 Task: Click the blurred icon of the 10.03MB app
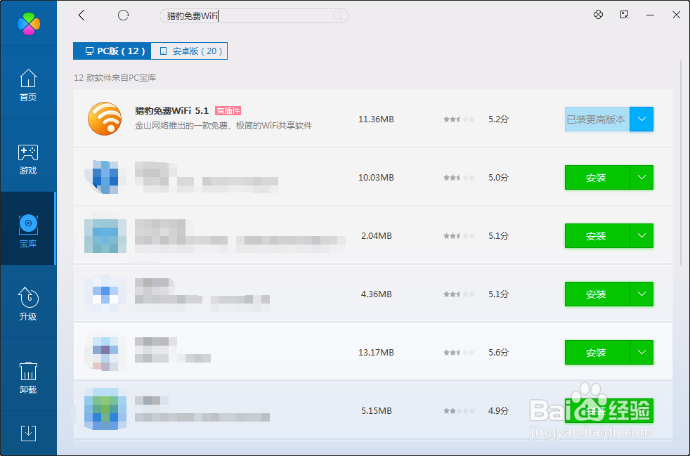click(x=104, y=177)
